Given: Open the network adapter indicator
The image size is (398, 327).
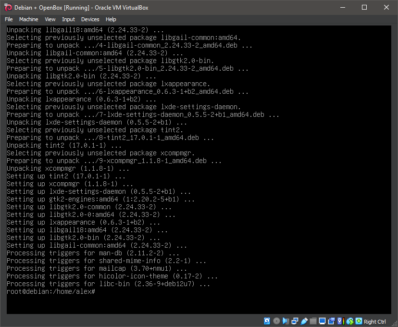Looking at the screenshot, I should tap(295, 321).
